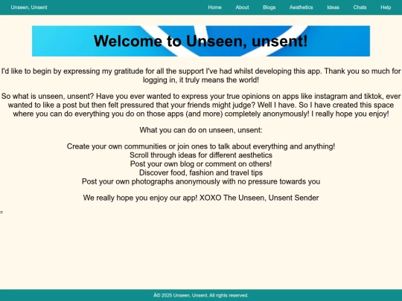Click 'Create your own communities' line

(201, 146)
